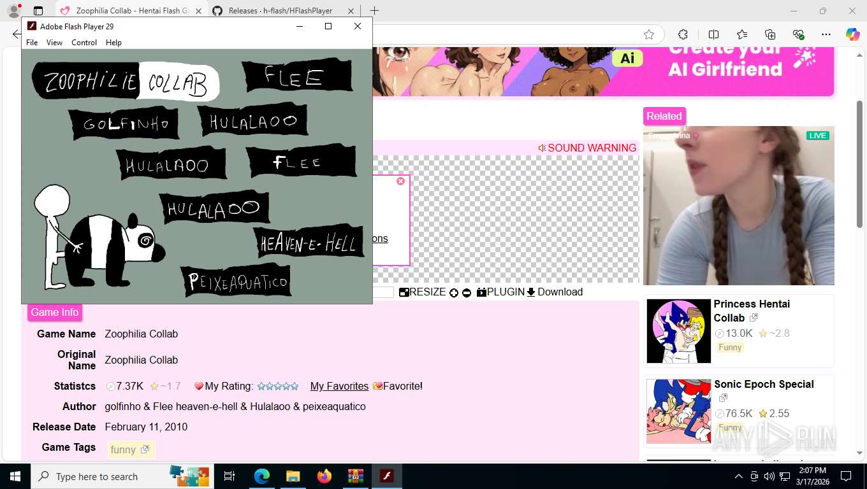
Task: Click the LIVE badge on related video
Action: 817,136
